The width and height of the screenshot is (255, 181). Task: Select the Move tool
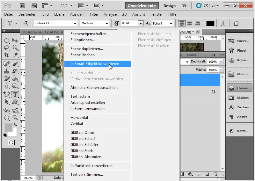15,40
